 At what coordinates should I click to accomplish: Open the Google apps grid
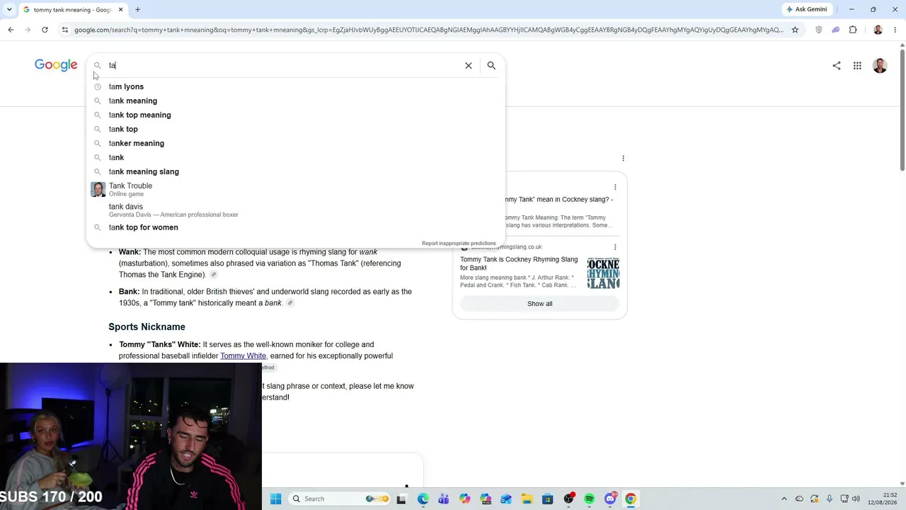[857, 65]
